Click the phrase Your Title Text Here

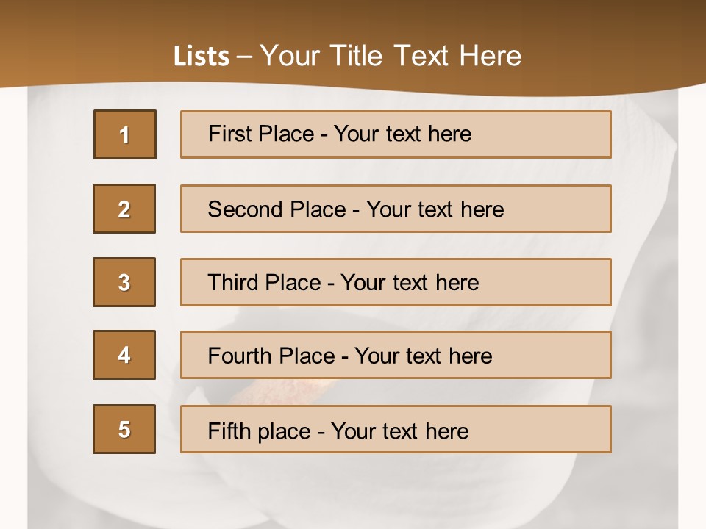tap(391, 56)
